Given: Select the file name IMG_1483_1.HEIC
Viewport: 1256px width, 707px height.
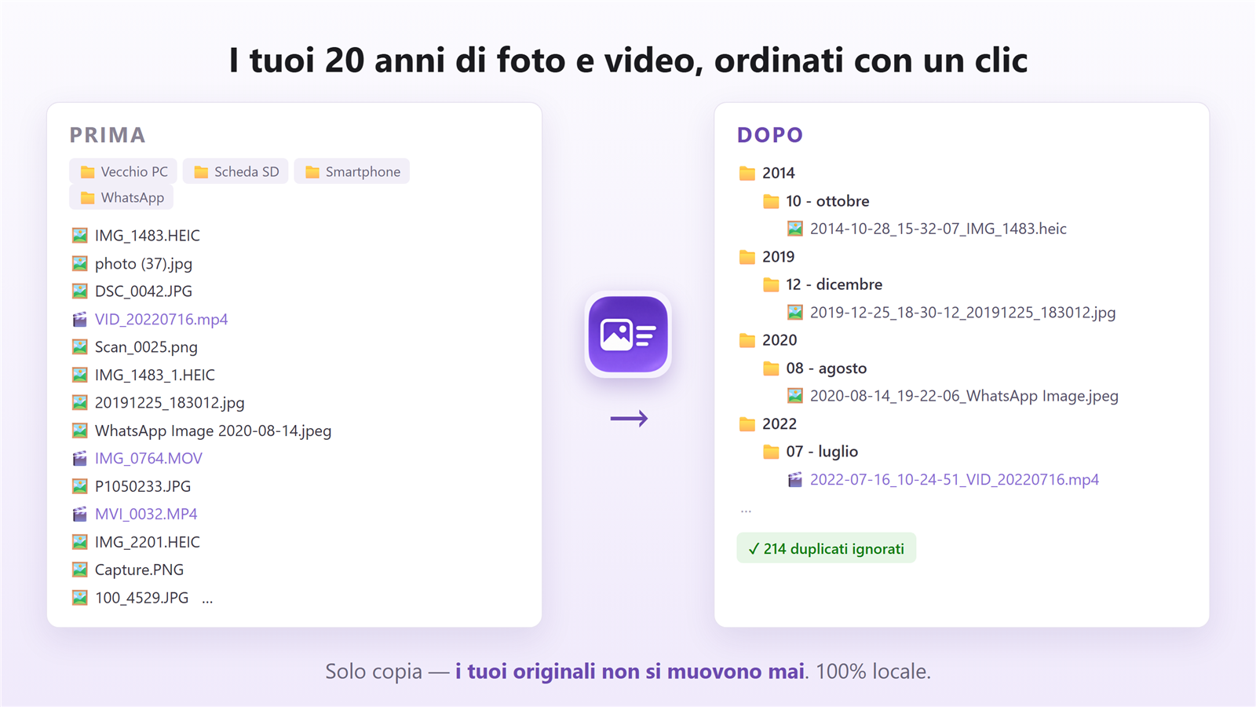Looking at the screenshot, I should [155, 375].
